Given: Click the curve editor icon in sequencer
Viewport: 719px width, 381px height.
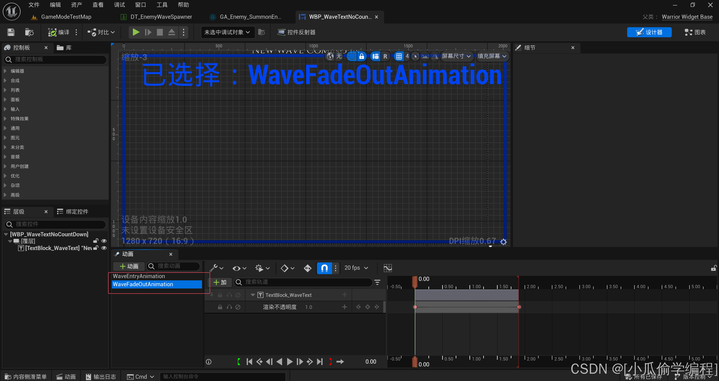Looking at the screenshot, I should point(387,268).
